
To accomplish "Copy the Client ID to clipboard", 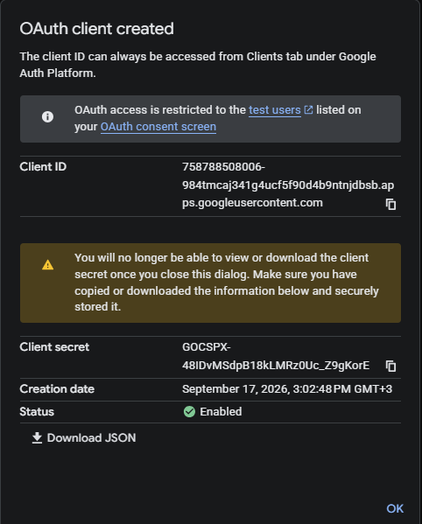I will click(390, 204).
